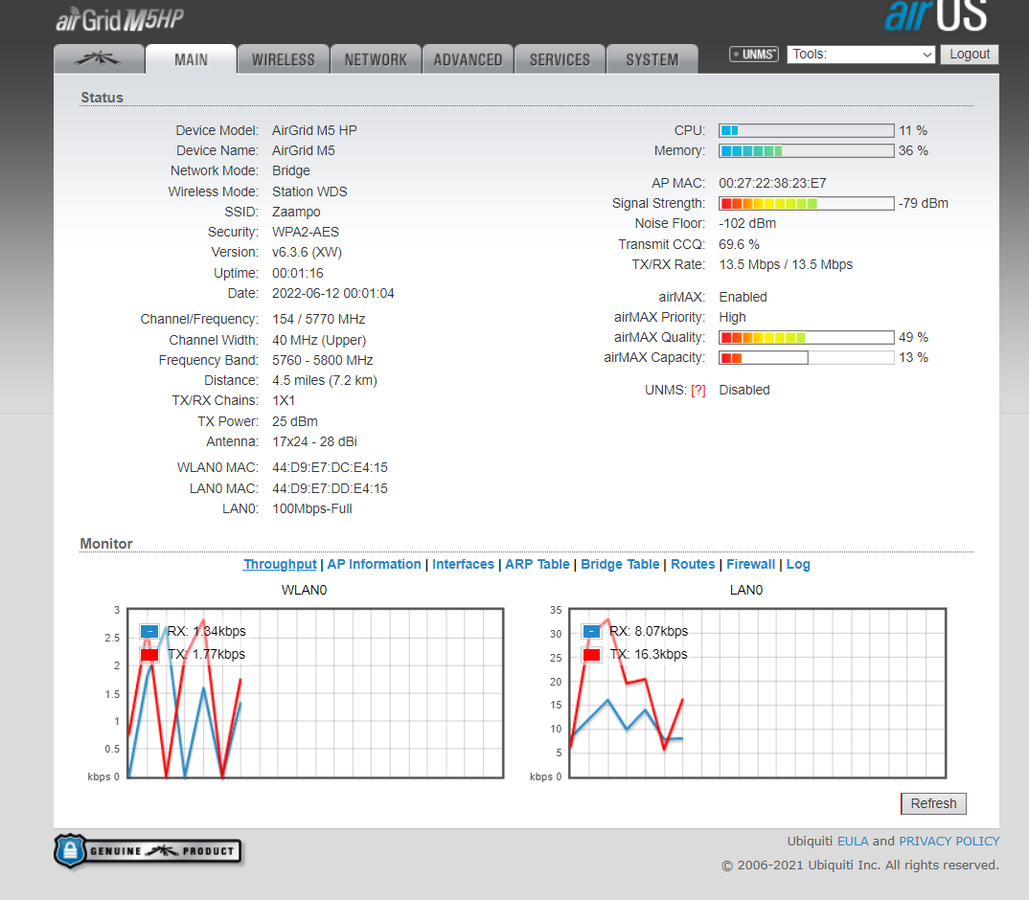Click the LAN0 RX blue legend marker
Viewport: 1029px width, 900px height.
point(592,631)
